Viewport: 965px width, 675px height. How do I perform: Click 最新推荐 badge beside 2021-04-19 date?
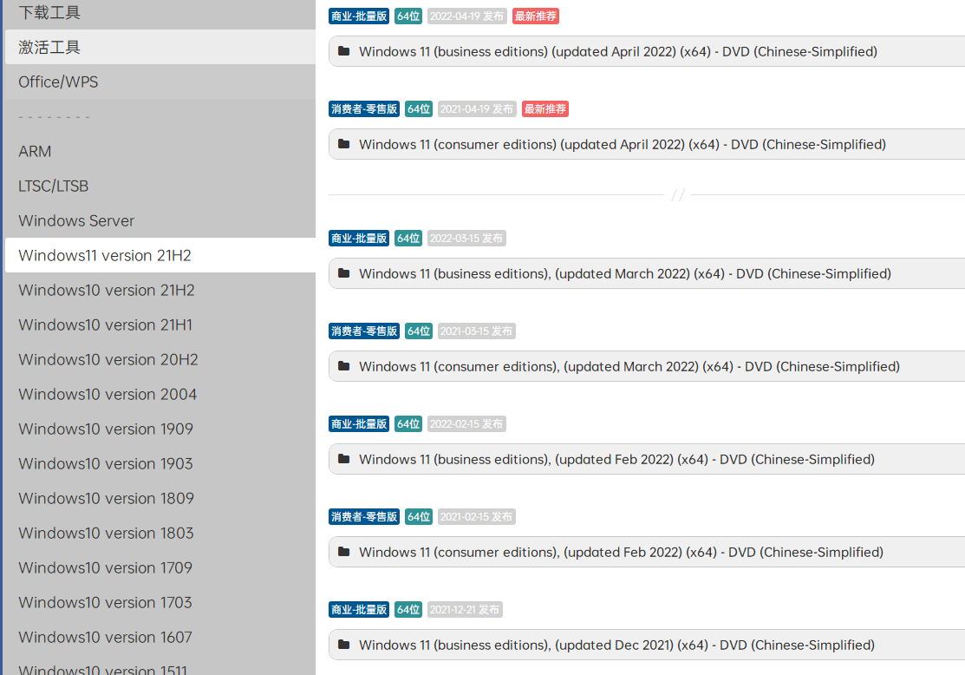(x=545, y=109)
